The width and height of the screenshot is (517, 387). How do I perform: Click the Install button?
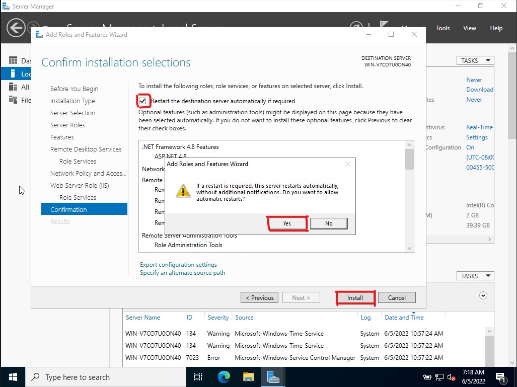coord(355,297)
